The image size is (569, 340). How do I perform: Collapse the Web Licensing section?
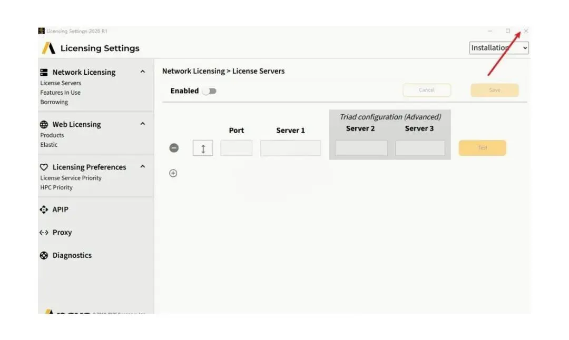[143, 124]
